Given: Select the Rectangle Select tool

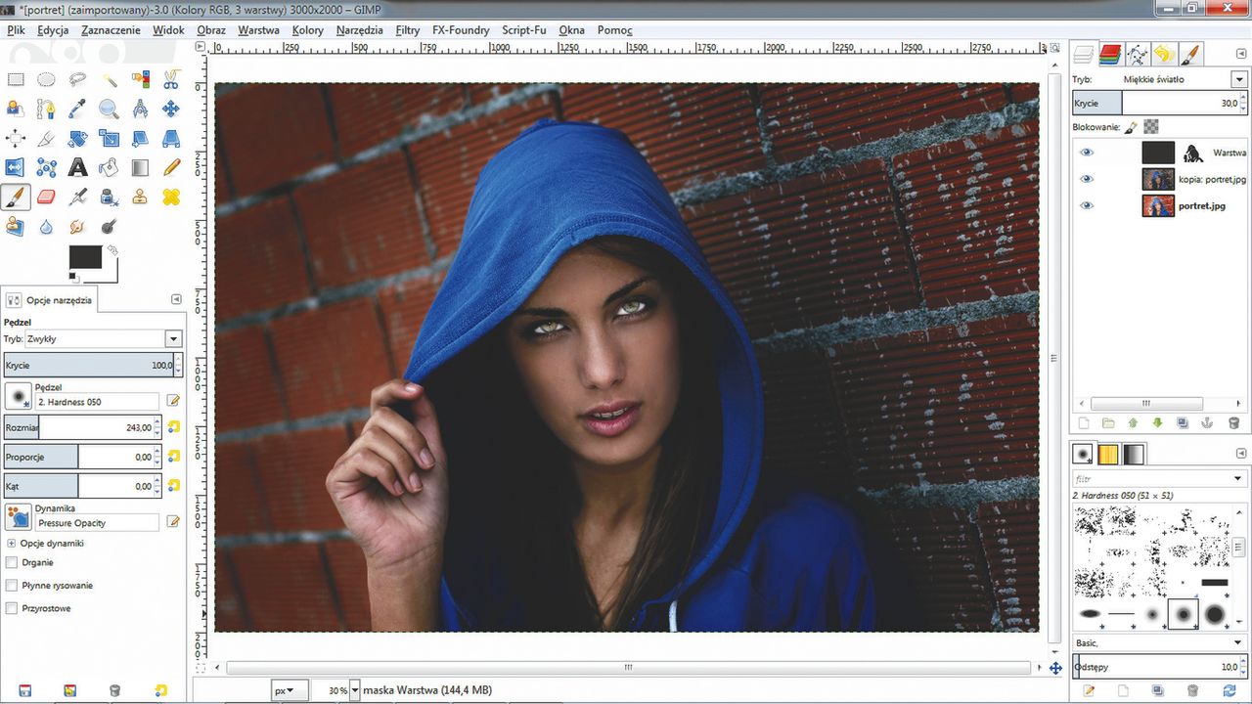Looking at the screenshot, I should 16,80.
